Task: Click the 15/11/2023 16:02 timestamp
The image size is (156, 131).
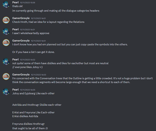Action: click(x=29, y=60)
